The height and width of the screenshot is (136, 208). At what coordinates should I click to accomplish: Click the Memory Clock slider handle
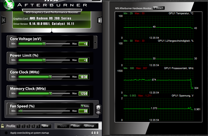[x=51, y=94]
